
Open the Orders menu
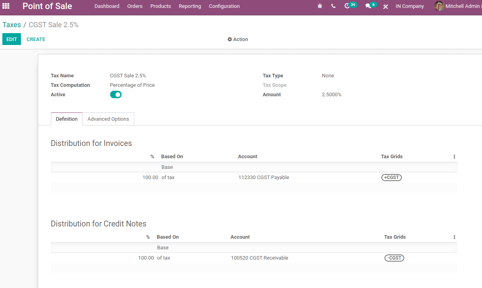click(x=135, y=6)
